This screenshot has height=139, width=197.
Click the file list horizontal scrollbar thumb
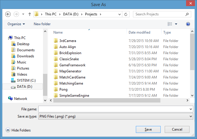tap(107, 100)
